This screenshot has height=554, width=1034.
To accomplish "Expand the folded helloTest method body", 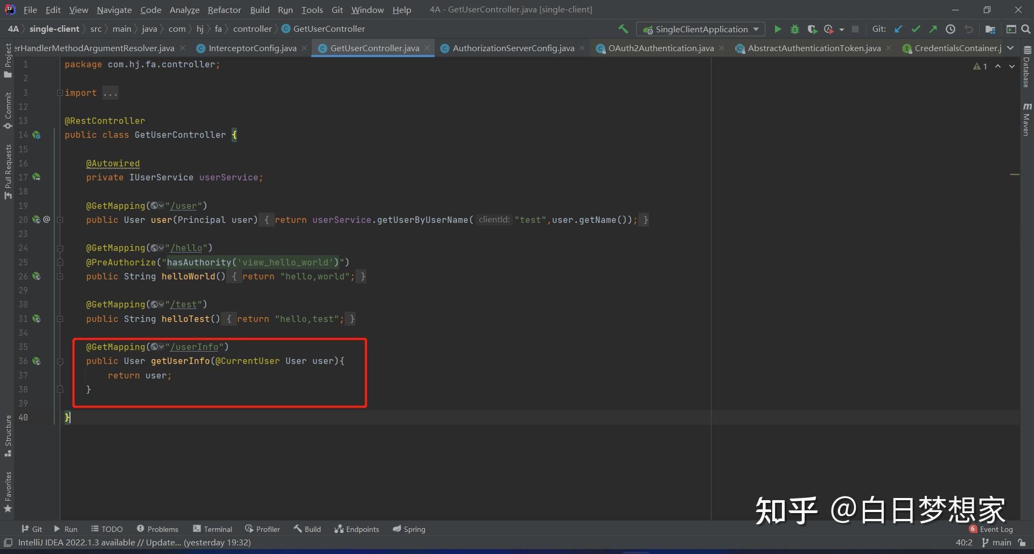I will tap(60, 319).
